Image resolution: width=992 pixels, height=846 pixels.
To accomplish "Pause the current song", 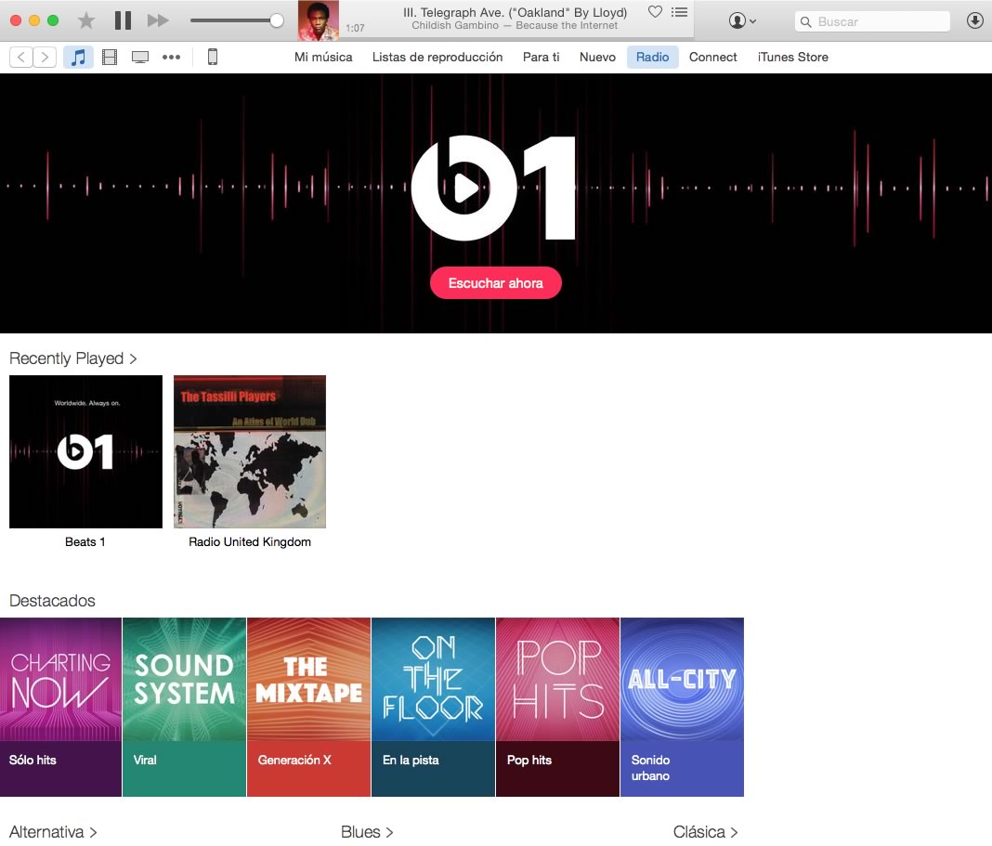I will pos(123,20).
